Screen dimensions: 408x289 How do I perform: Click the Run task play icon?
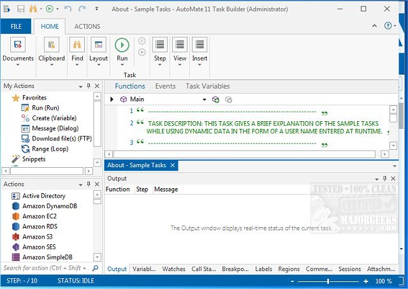(x=122, y=45)
